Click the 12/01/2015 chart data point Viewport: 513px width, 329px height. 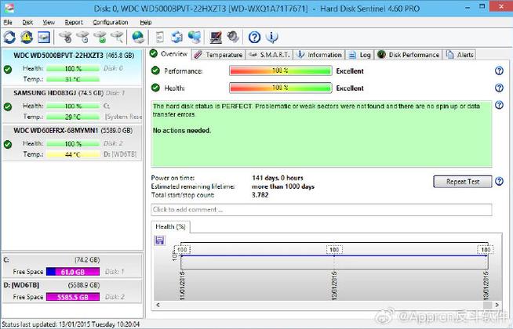334,256
